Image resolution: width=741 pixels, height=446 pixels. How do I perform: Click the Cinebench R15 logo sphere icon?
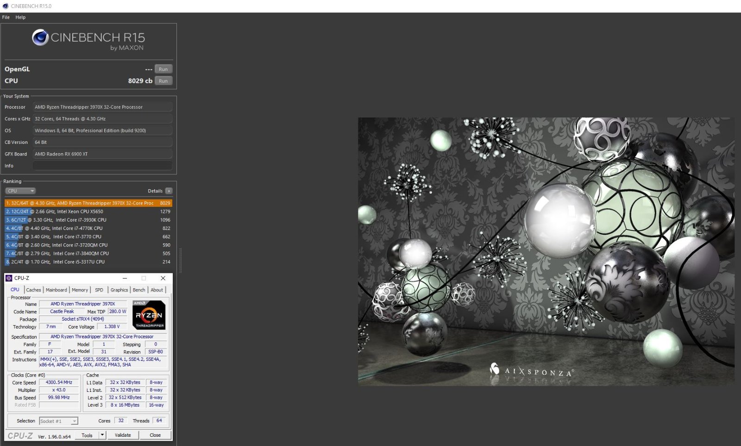pos(40,37)
